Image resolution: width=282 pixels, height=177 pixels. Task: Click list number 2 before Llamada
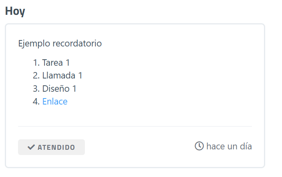pyautogui.click(x=36, y=75)
